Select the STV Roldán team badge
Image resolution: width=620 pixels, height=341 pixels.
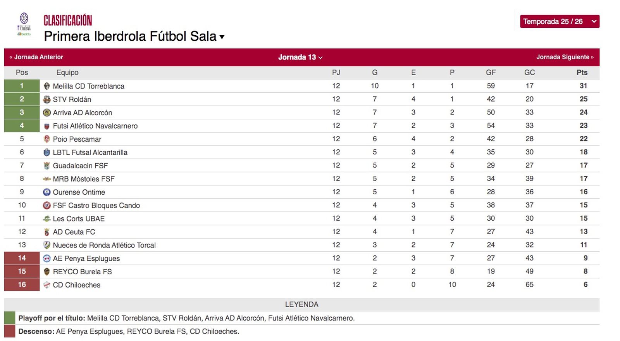(x=47, y=99)
